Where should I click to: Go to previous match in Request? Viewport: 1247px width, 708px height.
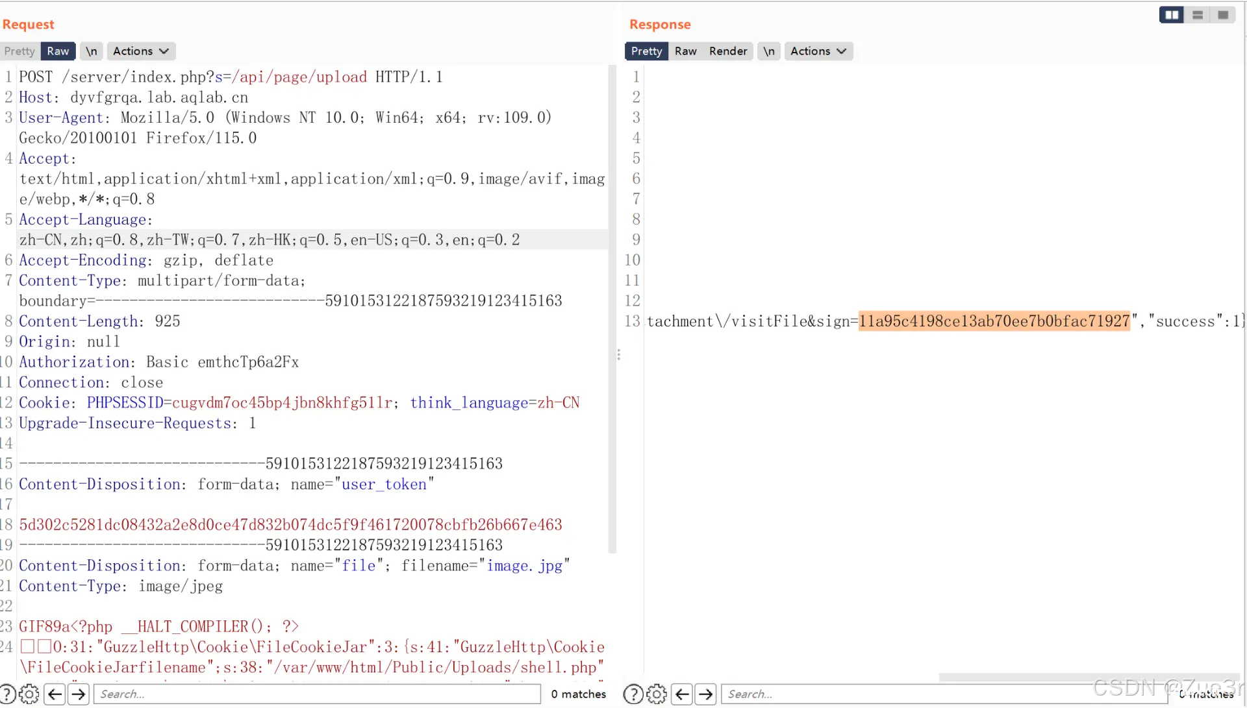pos(55,694)
